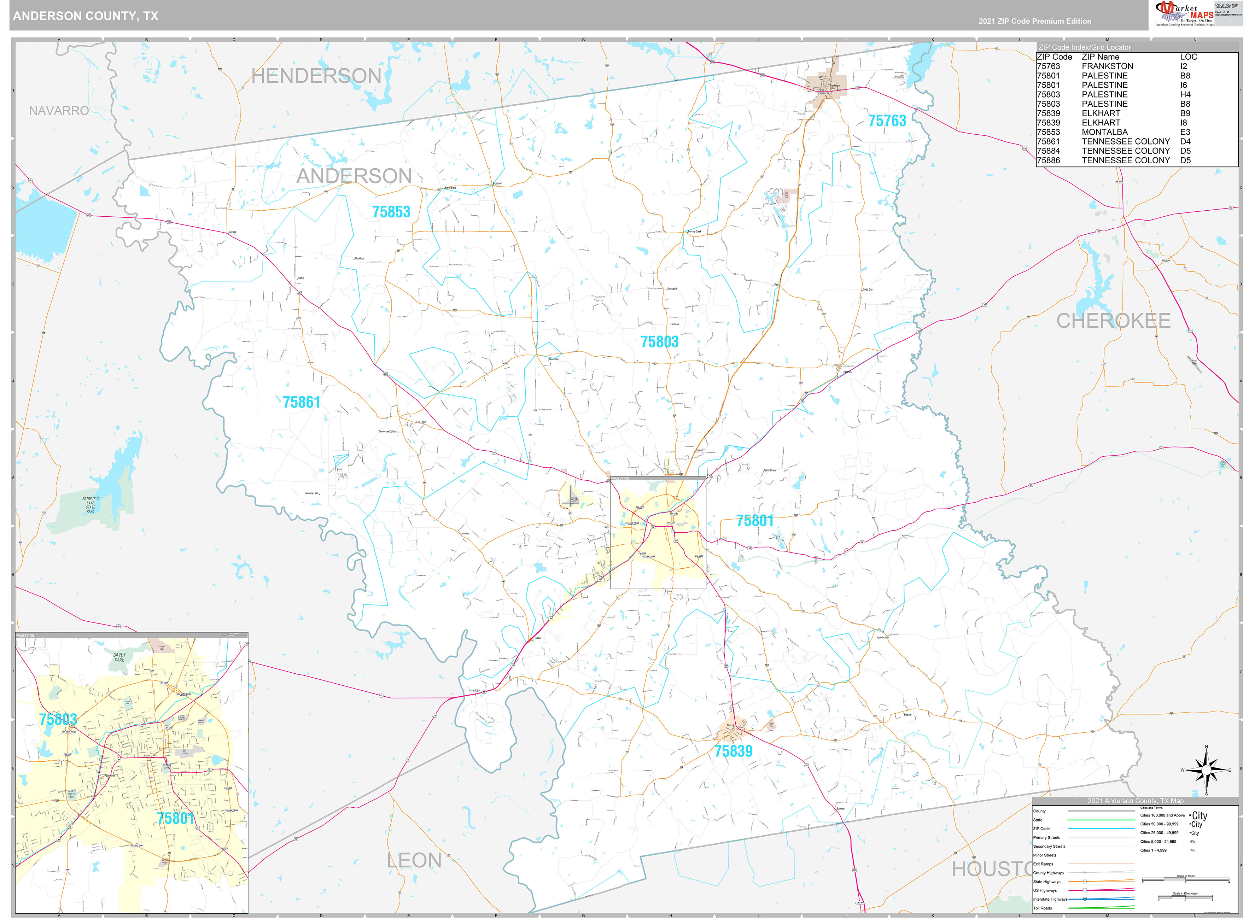Click the '2021 Anderson County, TX Map' legend title
Screen dimensions: 1249x919
(1136, 801)
